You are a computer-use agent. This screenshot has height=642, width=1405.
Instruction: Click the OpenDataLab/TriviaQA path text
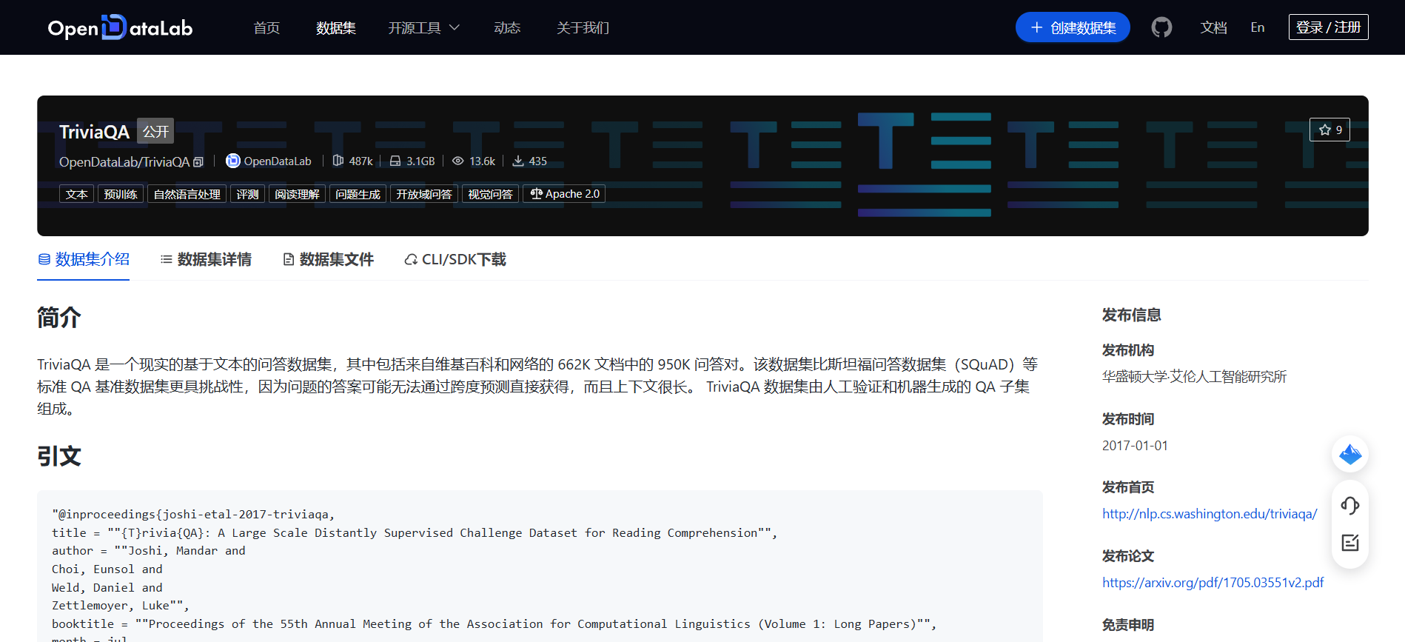124,162
